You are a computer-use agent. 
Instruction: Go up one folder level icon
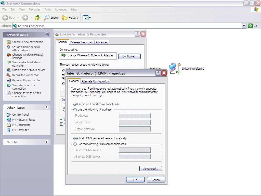[37, 18]
